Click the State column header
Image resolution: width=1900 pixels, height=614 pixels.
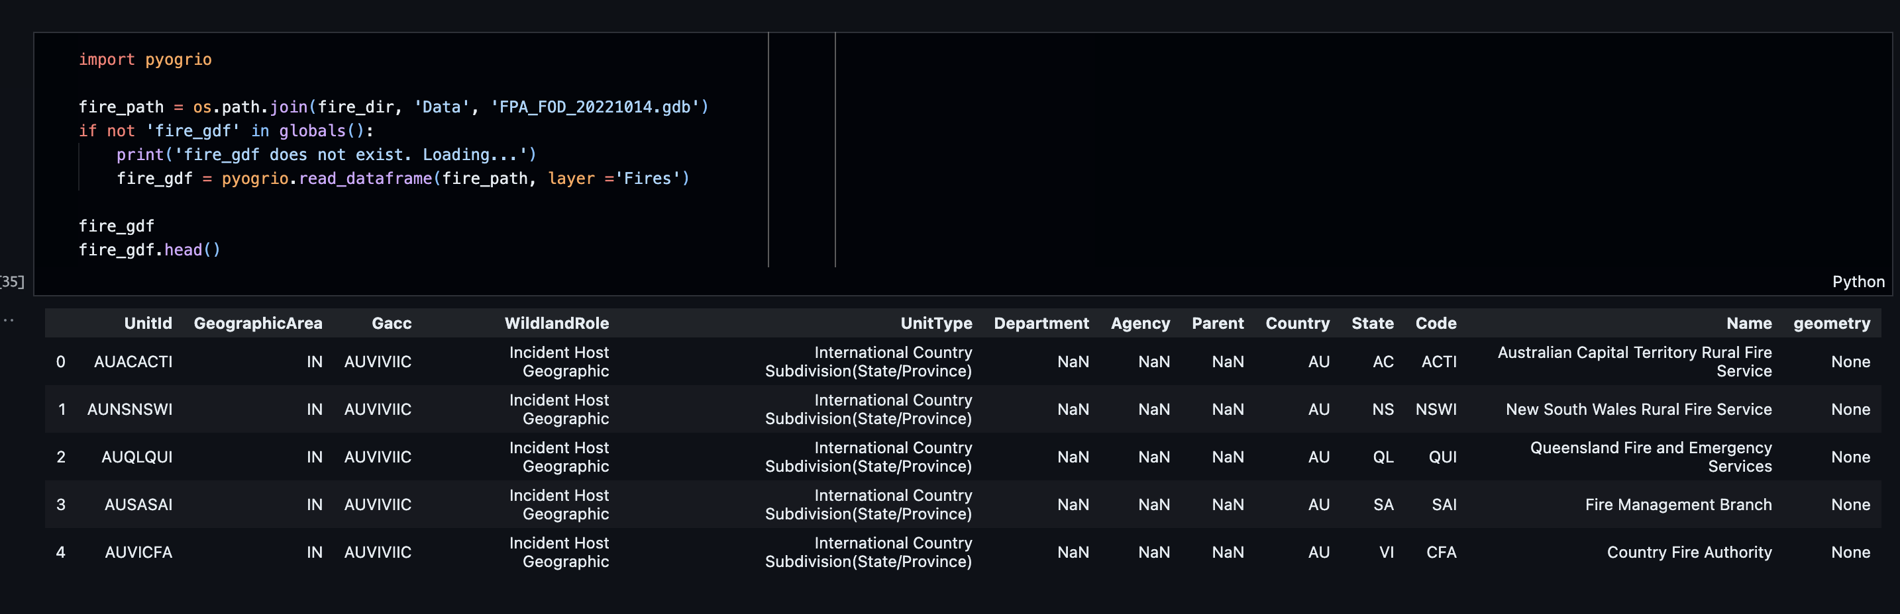[x=1373, y=323]
